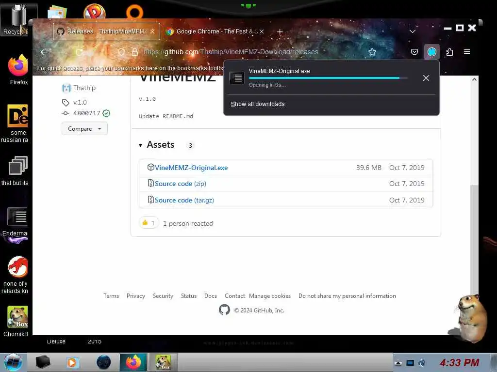The width and height of the screenshot is (497, 372).
Task: Remove VineMEMZ-Original.exe from downloads panel
Action: tap(426, 78)
